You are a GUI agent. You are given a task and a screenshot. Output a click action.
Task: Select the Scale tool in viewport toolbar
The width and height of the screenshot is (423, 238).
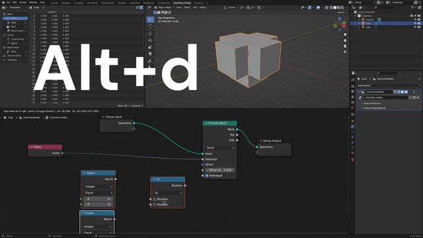pos(150,47)
